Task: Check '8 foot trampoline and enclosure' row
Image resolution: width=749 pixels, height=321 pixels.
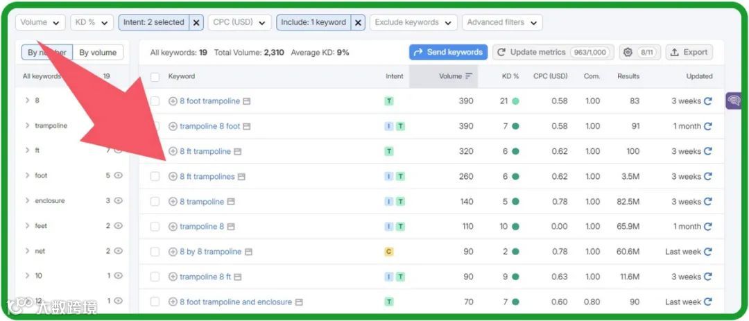Action: pos(155,302)
